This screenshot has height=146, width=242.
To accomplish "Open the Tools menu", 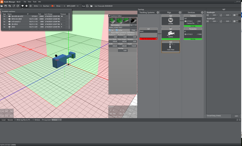I will [35, 2].
